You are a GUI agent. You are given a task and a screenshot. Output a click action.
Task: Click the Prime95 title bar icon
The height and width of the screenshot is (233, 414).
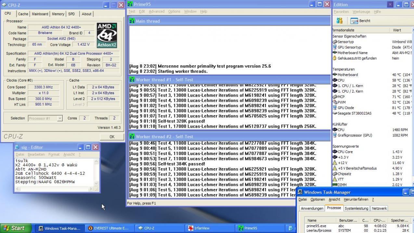[x=130, y=4]
